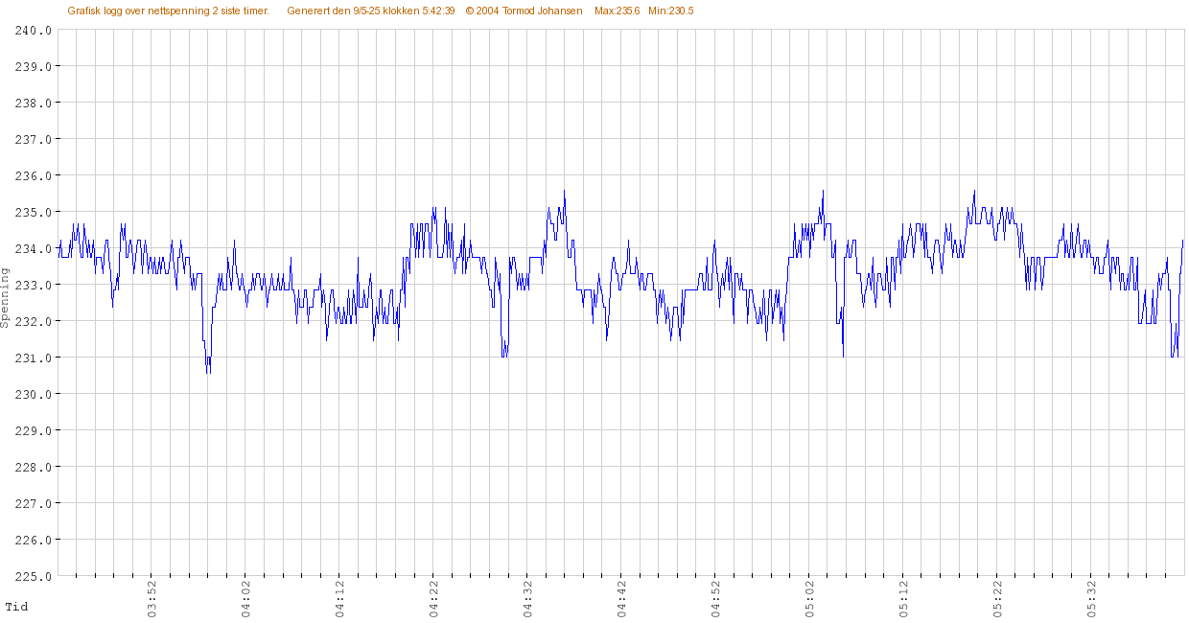Click the 04:12 time label
Screen dimensions: 1189x623
tap(339, 598)
